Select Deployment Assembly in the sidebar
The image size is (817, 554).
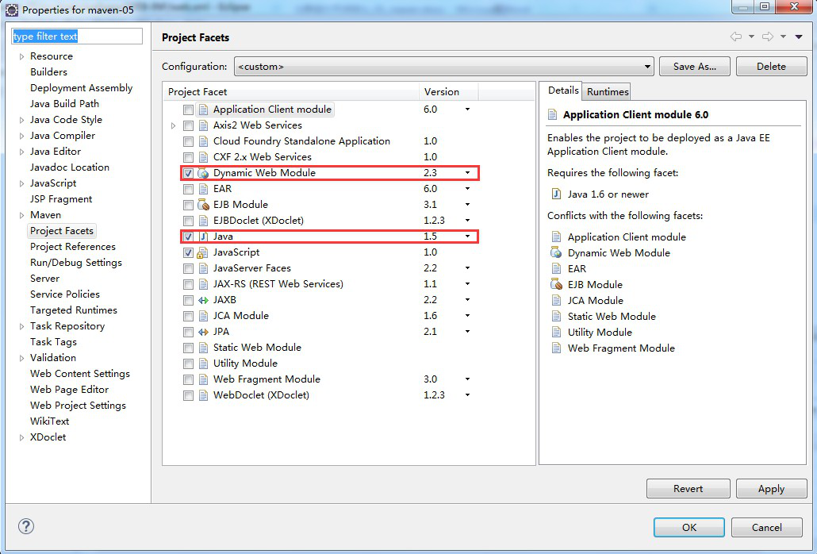point(81,88)
